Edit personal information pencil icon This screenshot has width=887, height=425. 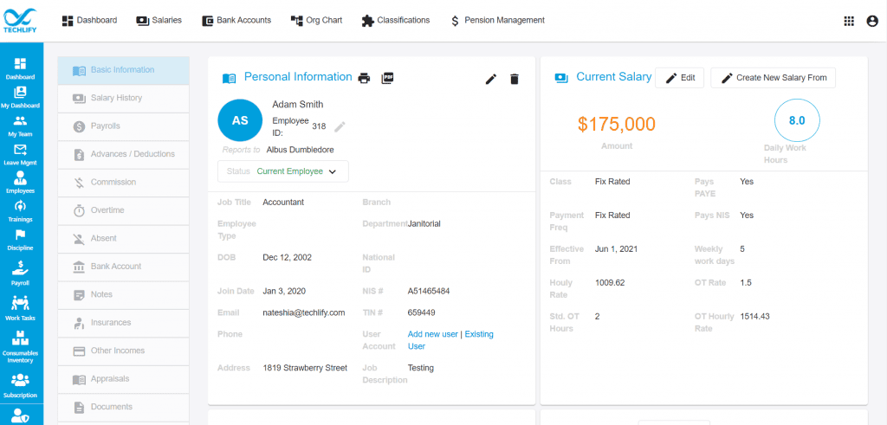coord(491,79)
